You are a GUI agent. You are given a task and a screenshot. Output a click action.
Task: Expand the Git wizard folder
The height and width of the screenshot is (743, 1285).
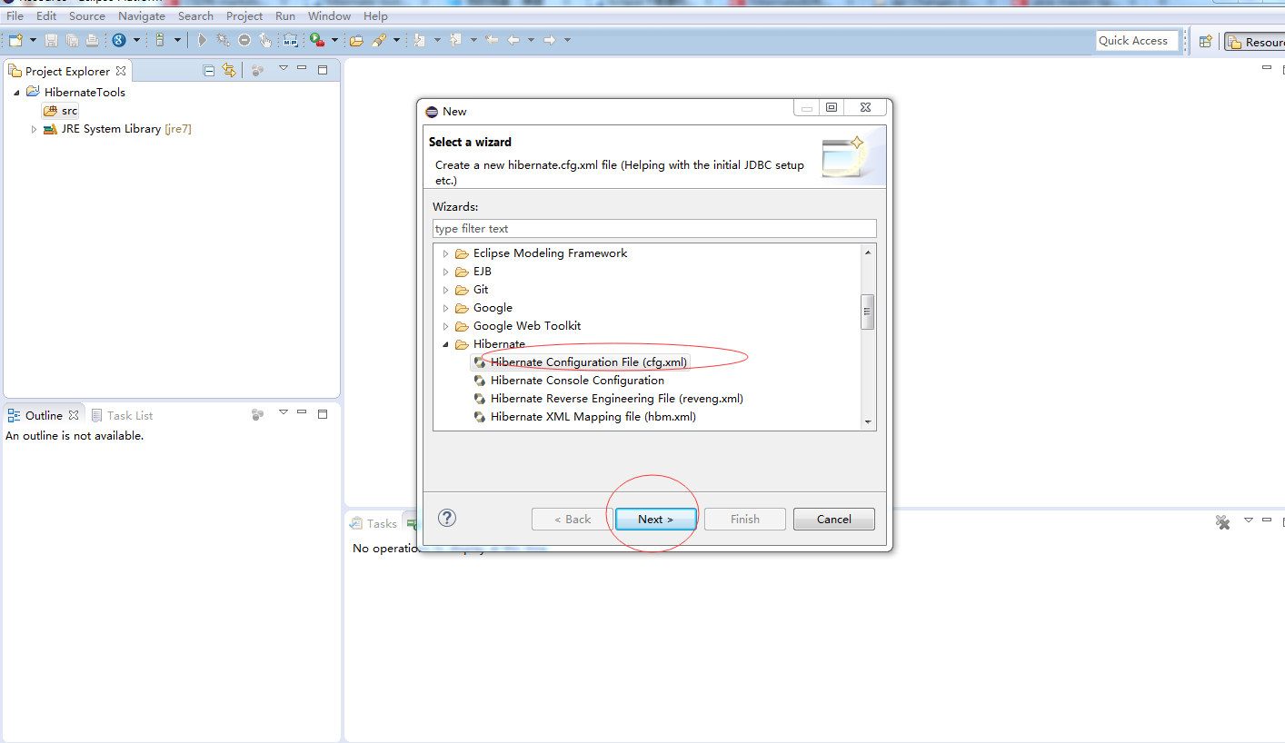point(445,290)
